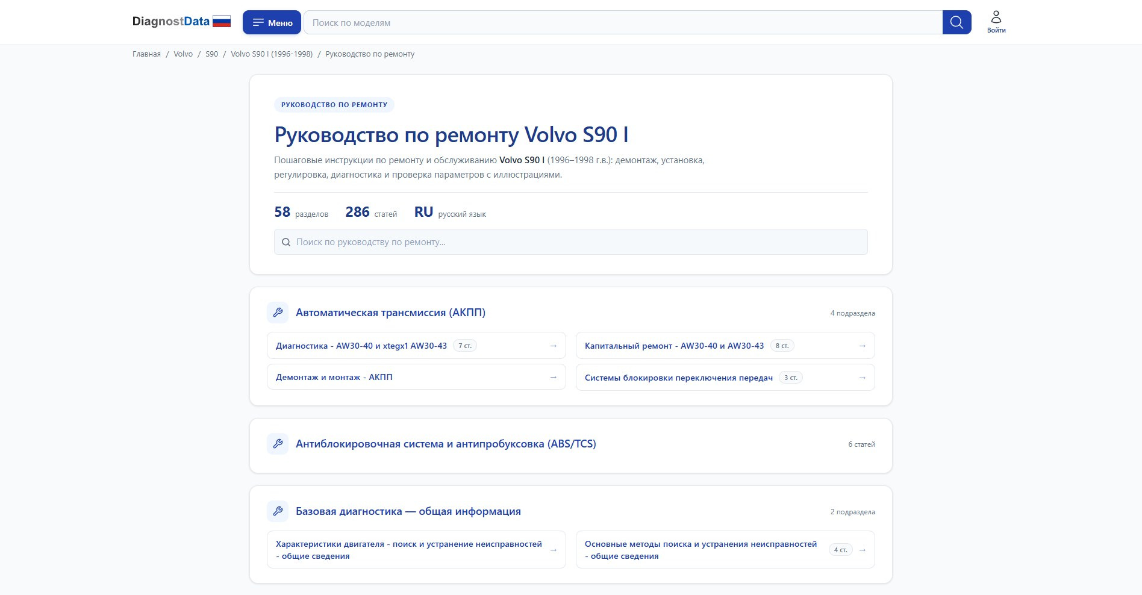Screen dimensions: 1142x595
Task: Open Демонтаж и монтаж - АКПП
Action: click(416, 377)
